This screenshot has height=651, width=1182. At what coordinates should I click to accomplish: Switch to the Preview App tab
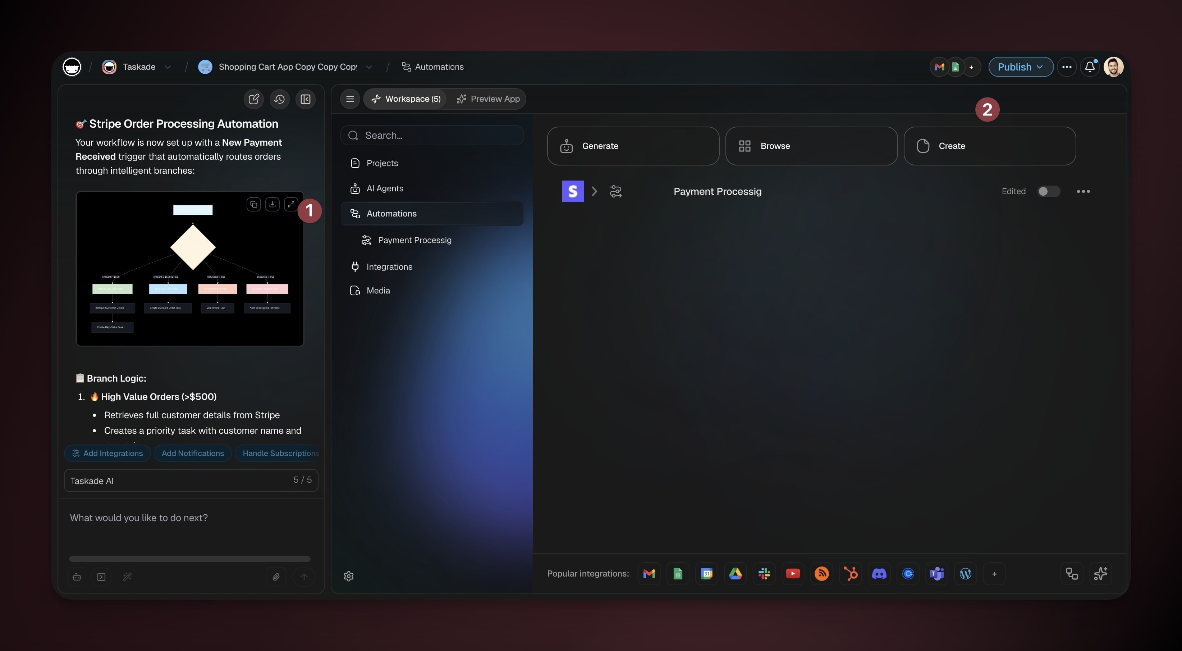[488, 99]
